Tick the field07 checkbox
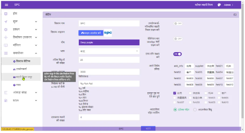This screenshot has width=245, height=133. [x=174, y=102]
